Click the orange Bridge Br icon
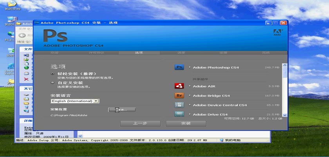The image size is (329, 157). [179, 95]
